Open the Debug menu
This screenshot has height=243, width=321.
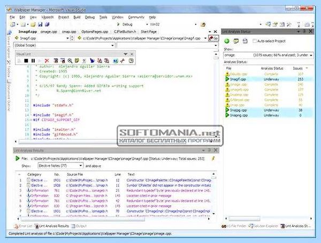click(x=90, y=17)
